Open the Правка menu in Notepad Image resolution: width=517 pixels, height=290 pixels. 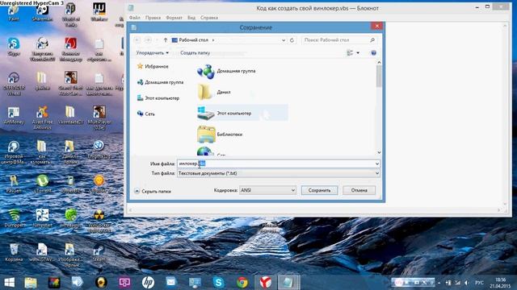coord(153,18)
